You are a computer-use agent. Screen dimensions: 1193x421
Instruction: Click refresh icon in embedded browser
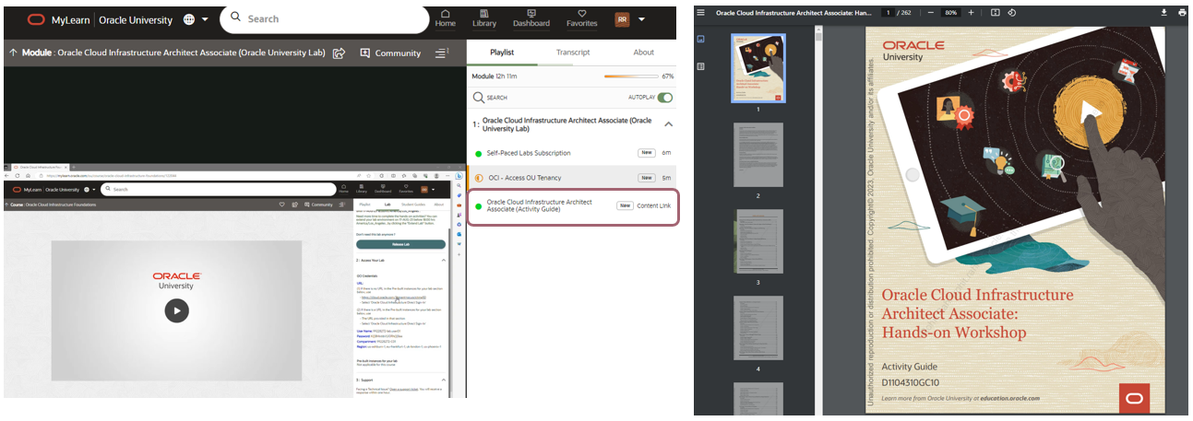[17, 175]
